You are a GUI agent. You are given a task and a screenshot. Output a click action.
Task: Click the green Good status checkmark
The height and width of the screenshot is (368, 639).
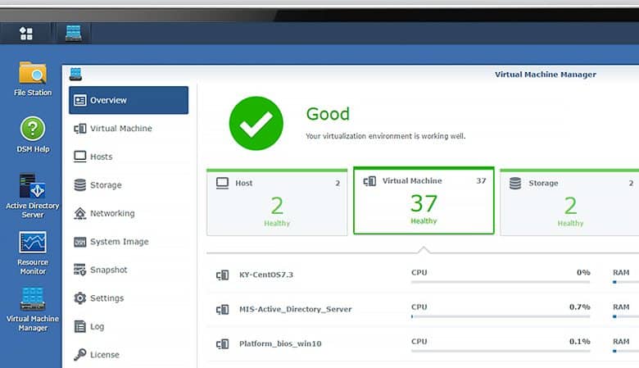coord(256,124)
